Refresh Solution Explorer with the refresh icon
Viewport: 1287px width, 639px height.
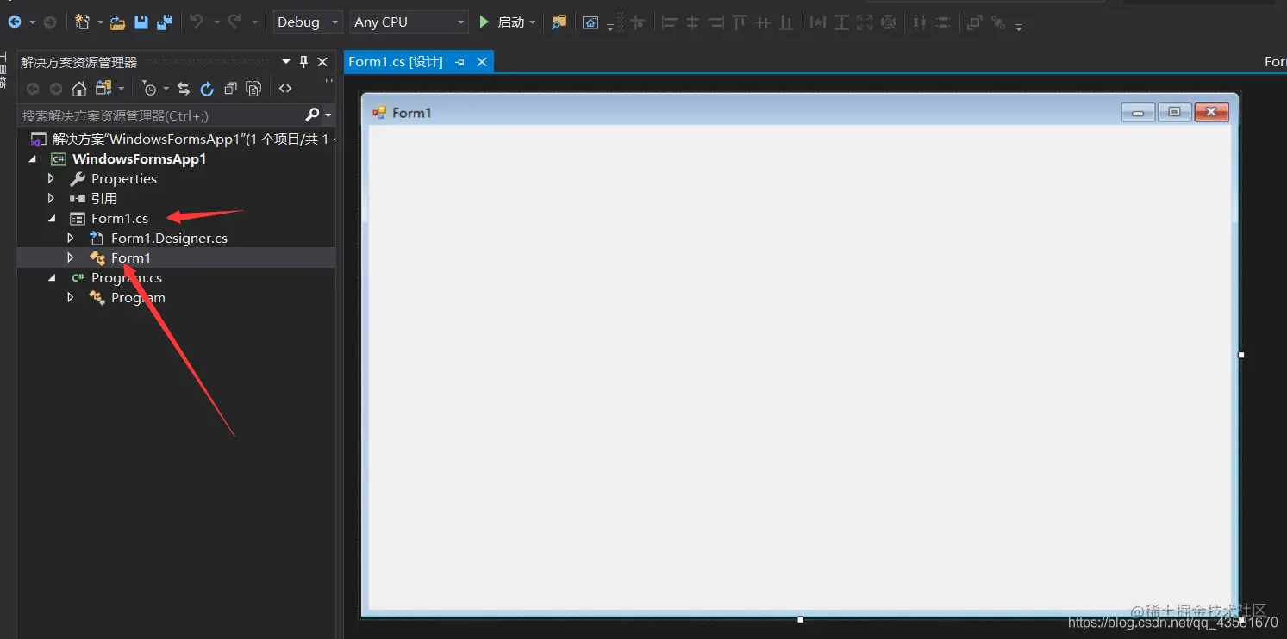coord(207,88)
